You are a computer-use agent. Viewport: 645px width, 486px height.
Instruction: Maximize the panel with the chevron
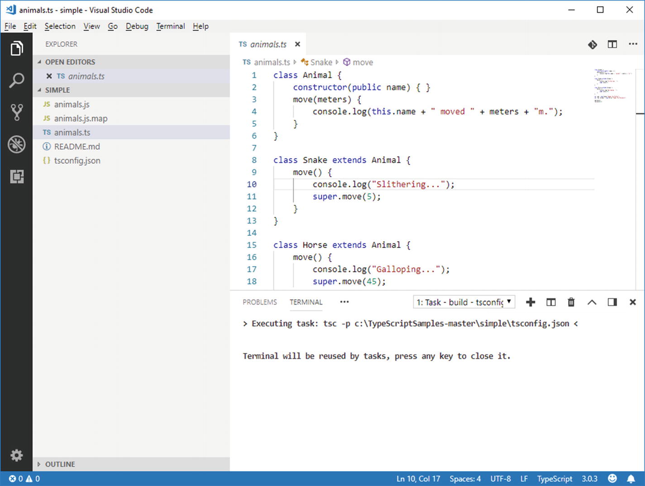click(x=592, y=302)
